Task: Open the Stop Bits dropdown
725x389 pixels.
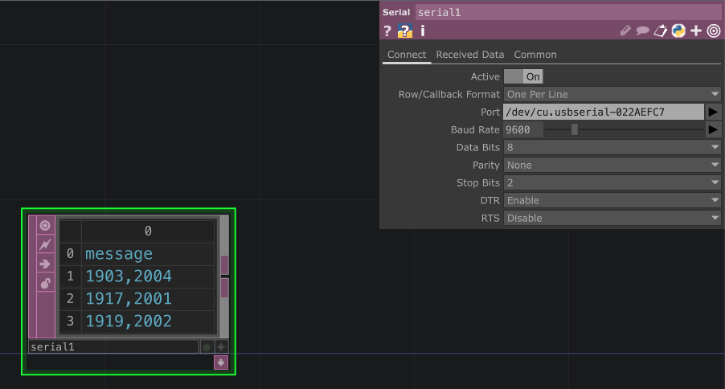Action: click(612, 182)
